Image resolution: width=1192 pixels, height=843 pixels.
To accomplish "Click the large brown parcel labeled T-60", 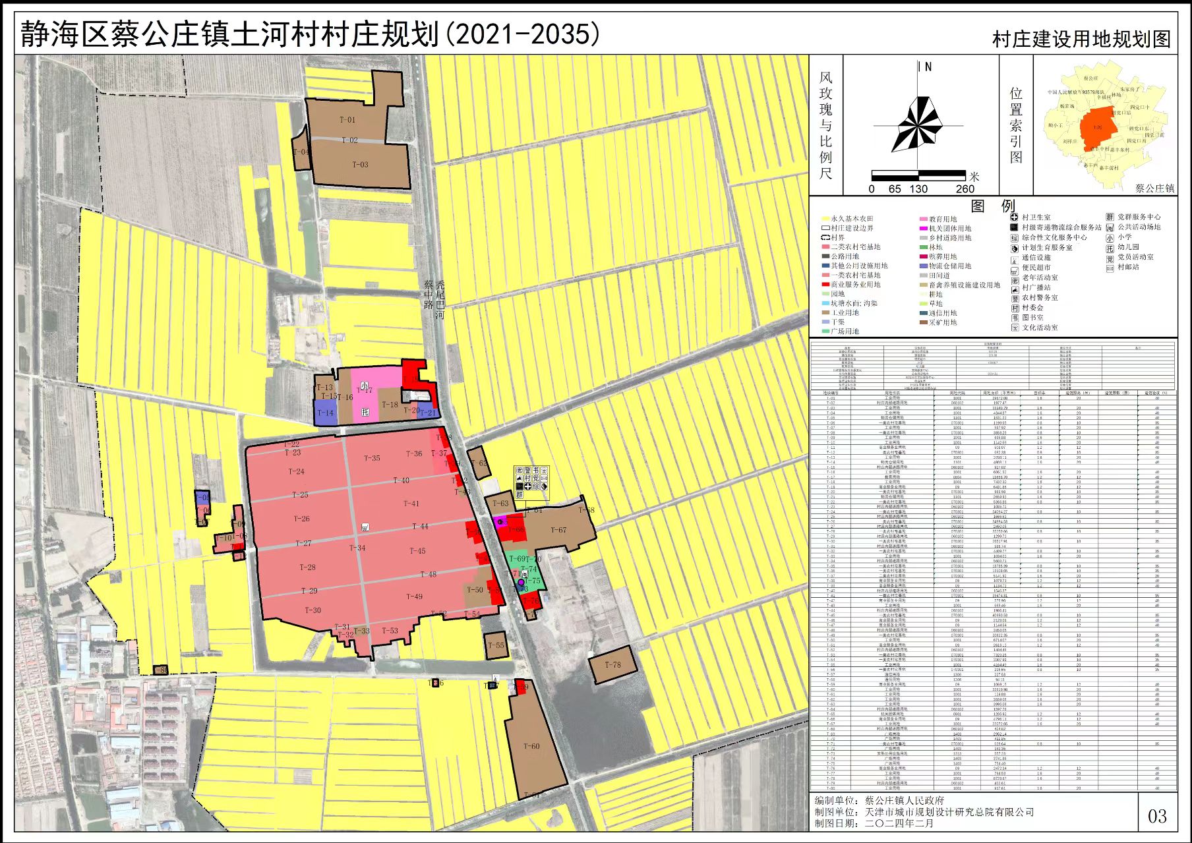I will tap(535, 741).
